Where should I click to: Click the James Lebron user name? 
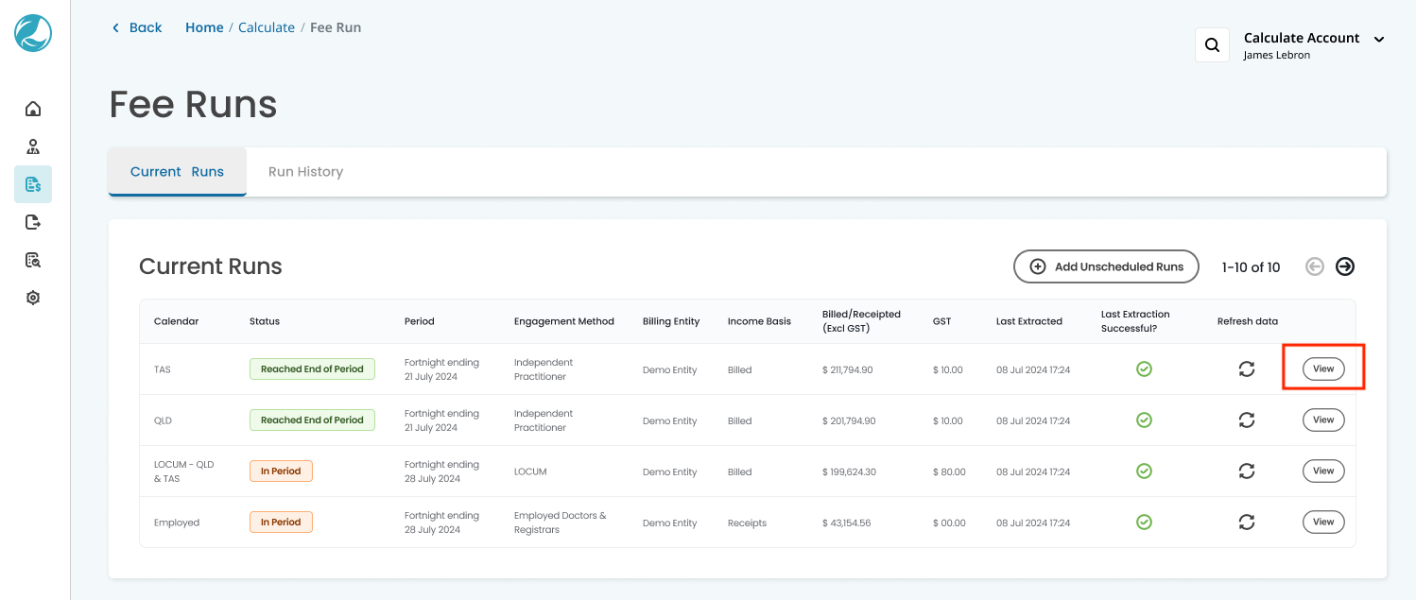1276,56
